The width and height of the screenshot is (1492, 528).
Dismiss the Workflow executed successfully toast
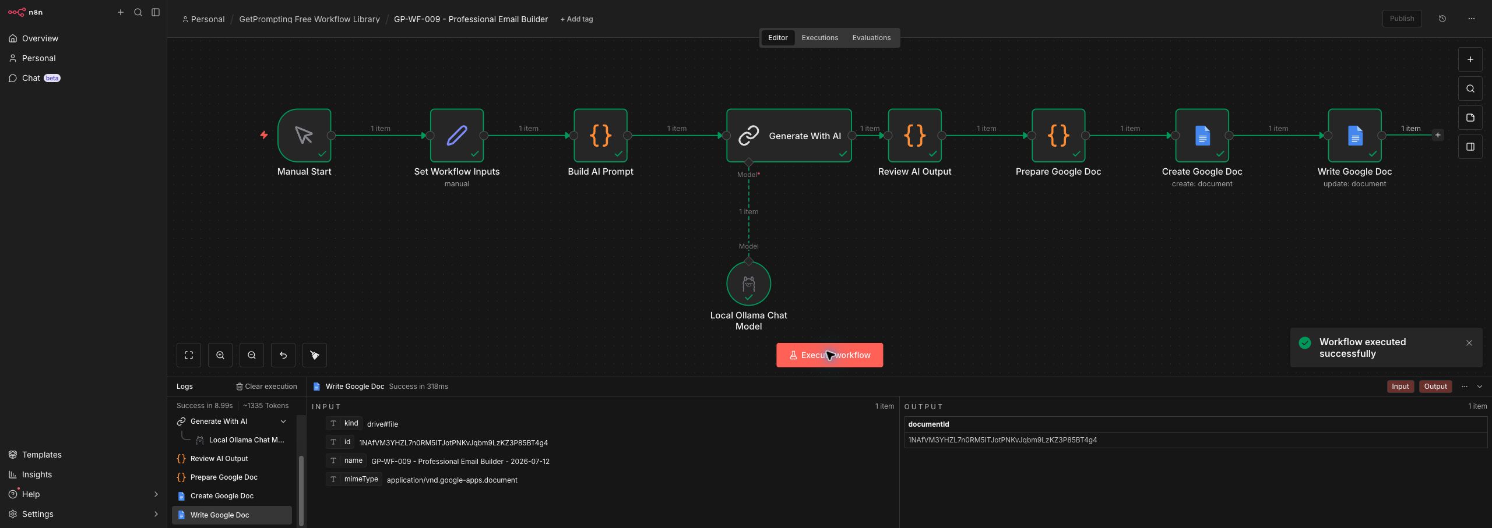pos(1469,343)
